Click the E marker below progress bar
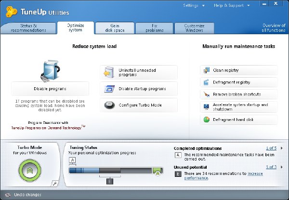Image resolution: width=289 pixels, height=200 pixels. point(110,182)
